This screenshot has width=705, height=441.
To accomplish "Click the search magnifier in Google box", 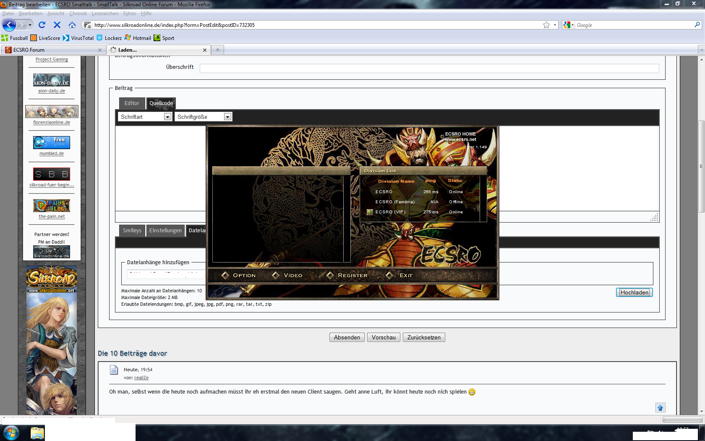I will point(697,25).
